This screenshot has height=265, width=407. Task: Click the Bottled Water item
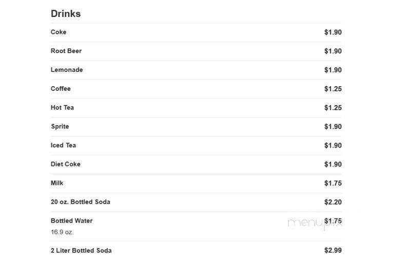click(72, 221)
